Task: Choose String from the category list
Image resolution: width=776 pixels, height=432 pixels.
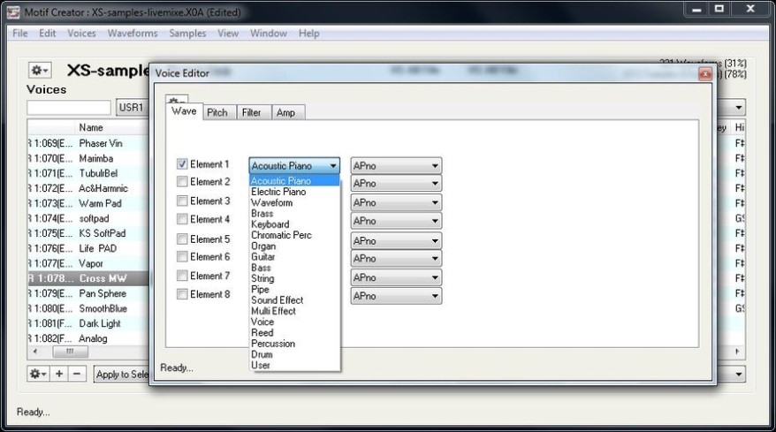Action: 294,278
